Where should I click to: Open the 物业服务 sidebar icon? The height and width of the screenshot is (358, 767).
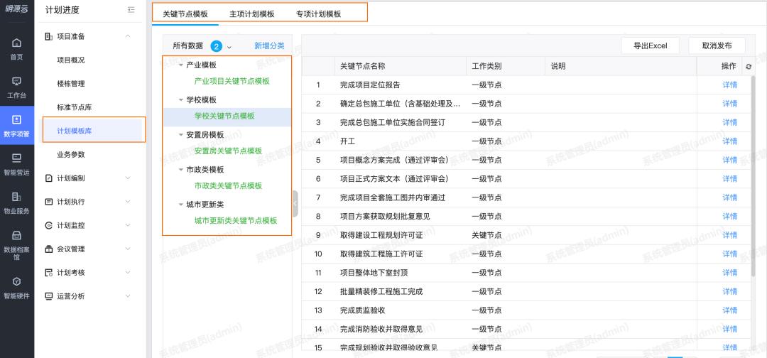pyautogui.click(x=16, y=202)
